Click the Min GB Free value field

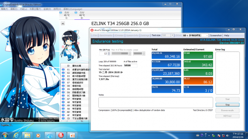[103, 54]
